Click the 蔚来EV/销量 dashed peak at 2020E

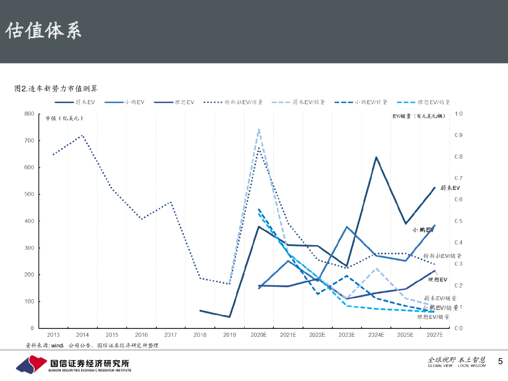coord(258,129)
